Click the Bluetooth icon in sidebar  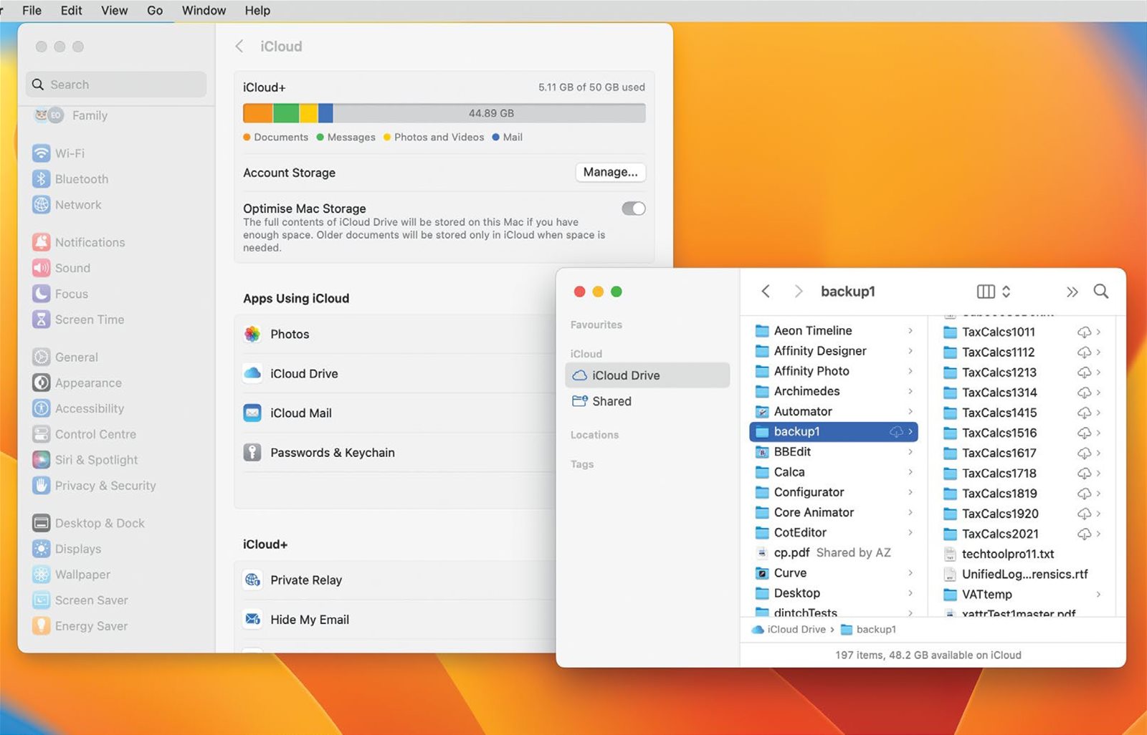tap(42, 179)
